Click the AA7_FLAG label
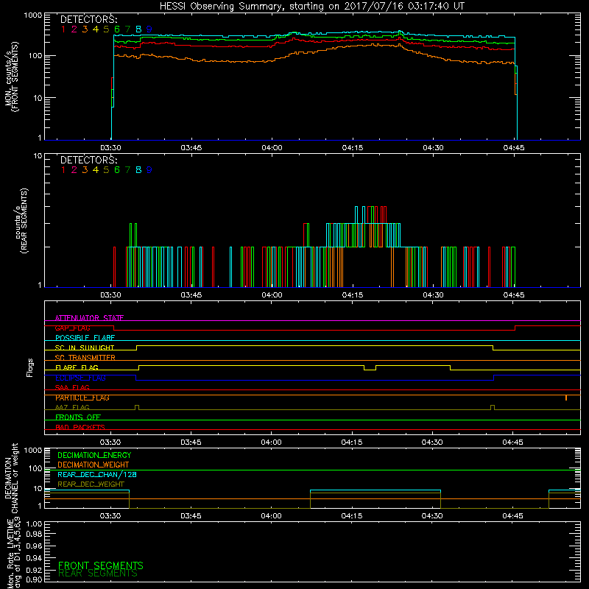The height and width of the screenshot is (589, 589). (x=72, y=407)
